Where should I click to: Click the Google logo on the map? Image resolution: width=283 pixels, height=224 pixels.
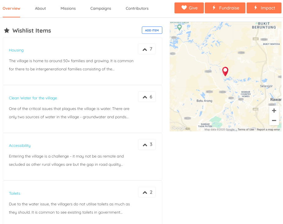click(178, 128)
